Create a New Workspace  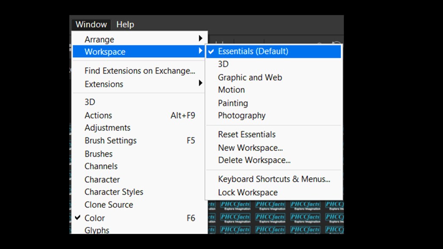(250, 147)
